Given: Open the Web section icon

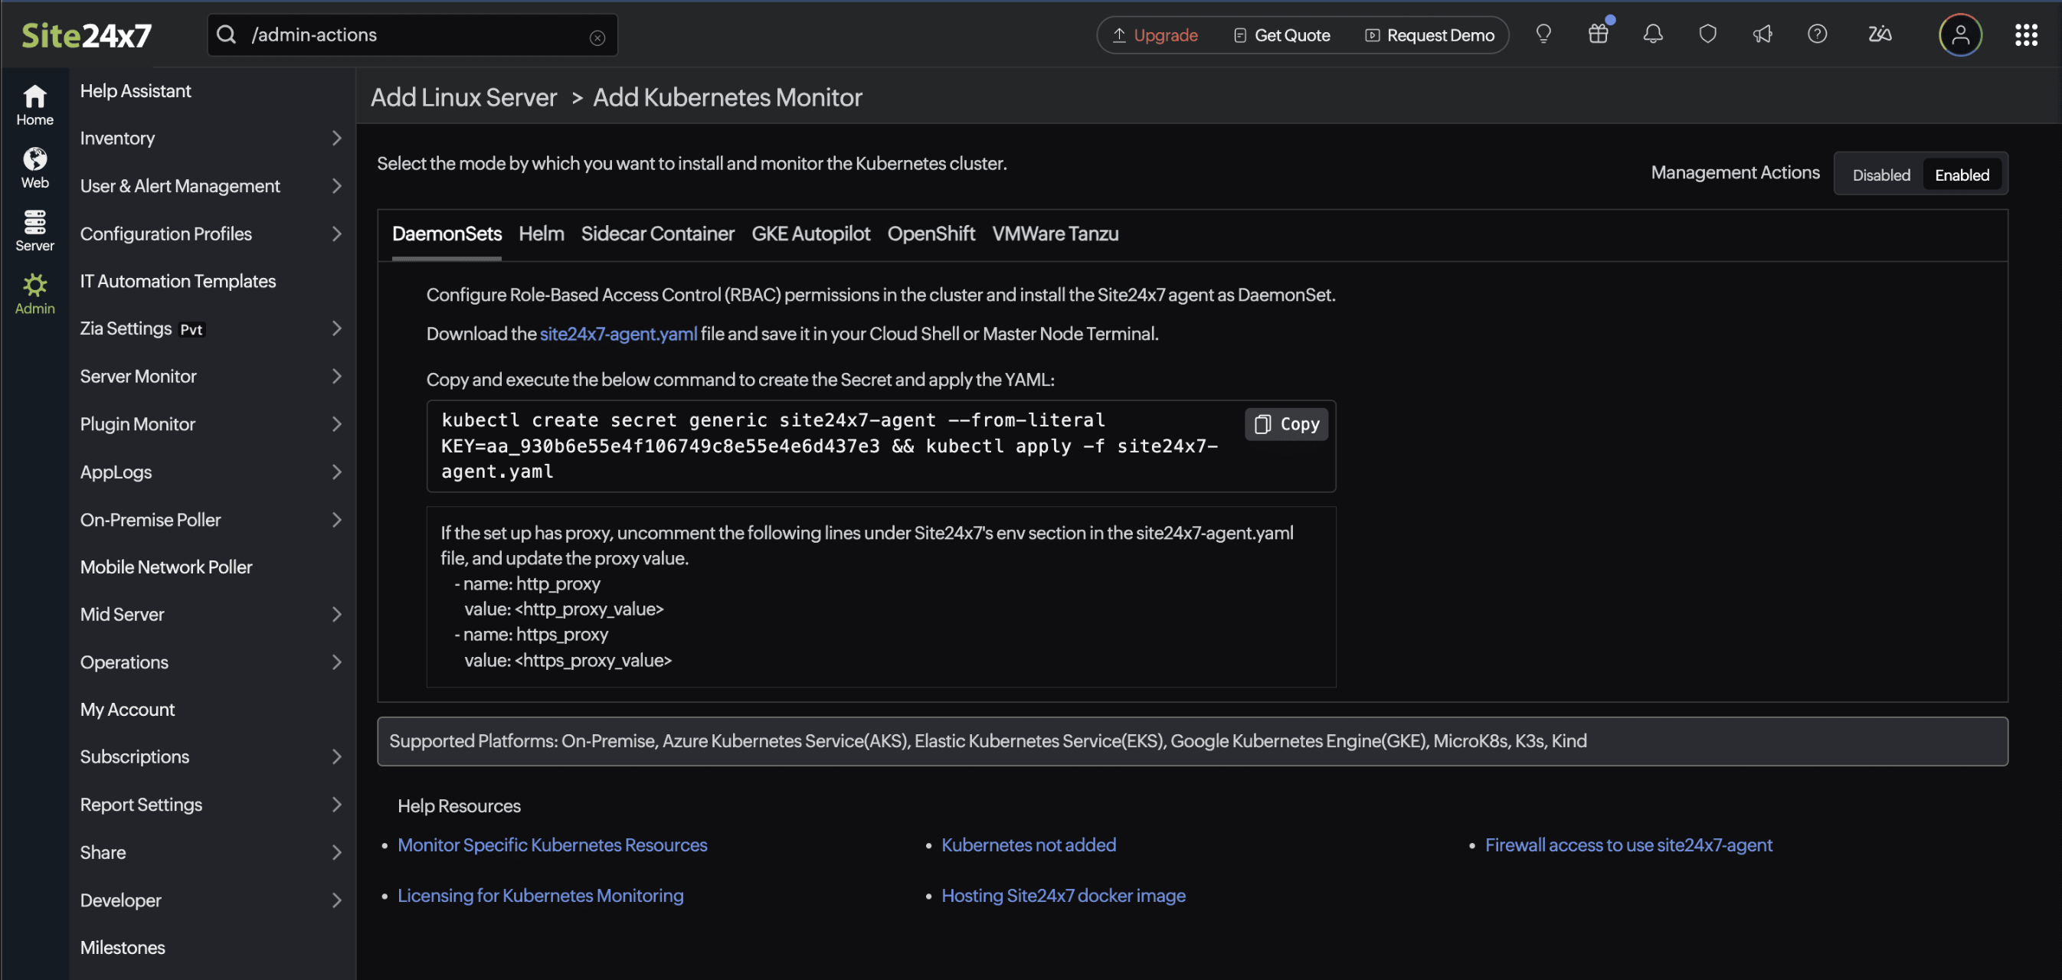Looking at the screenshot, I should [34, 168].
